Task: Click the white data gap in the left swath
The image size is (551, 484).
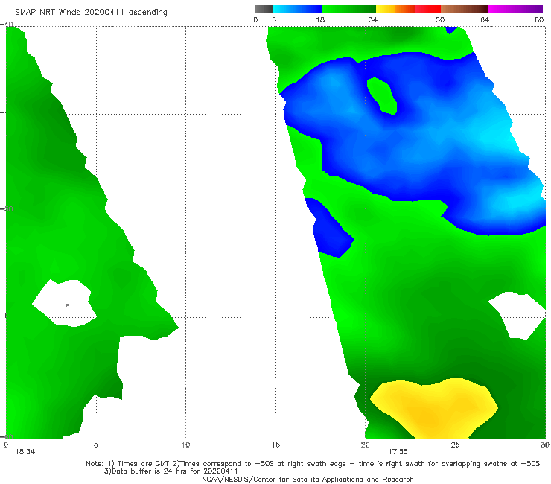Action: tap(64, 303)
